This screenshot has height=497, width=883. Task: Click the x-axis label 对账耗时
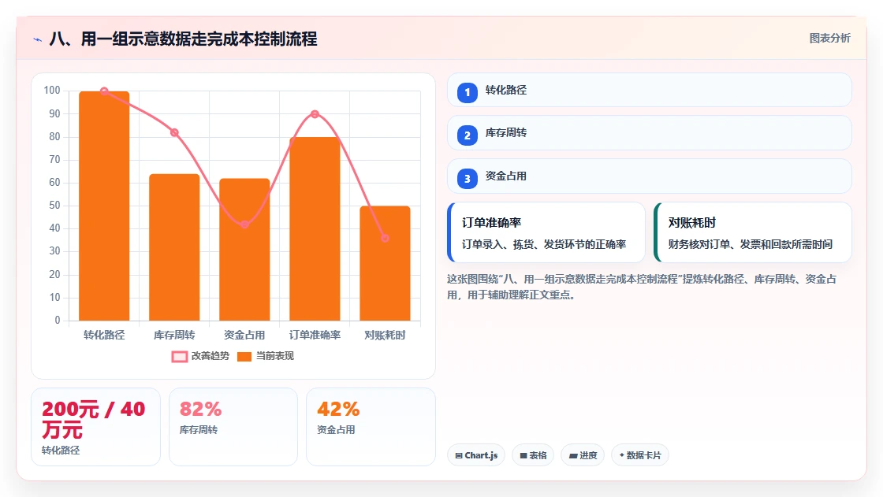pos(386,336)
